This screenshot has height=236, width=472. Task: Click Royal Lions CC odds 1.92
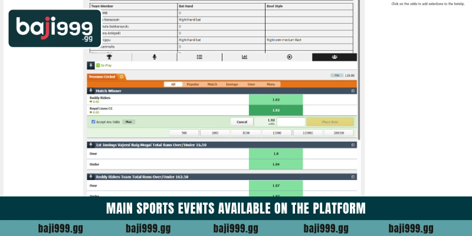coord(276,110)
